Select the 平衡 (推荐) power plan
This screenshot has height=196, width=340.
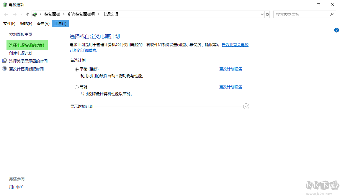click(76, 69)
